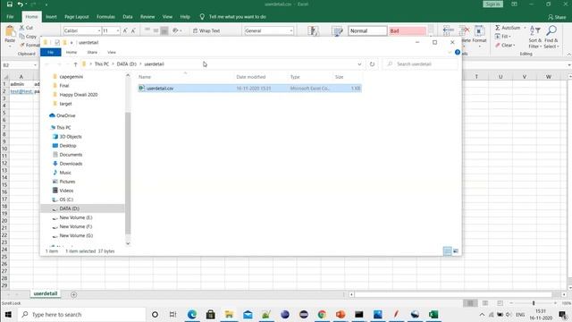This screenshot has height=322, width=572.
Task: Open Sort & Filter in Excel
Action: pos(534,37)
